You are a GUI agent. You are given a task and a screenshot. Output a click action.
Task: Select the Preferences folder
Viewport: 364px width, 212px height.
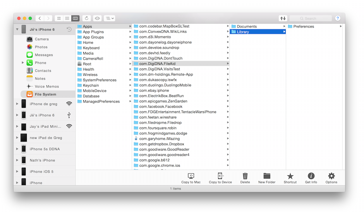pos(314,26)
